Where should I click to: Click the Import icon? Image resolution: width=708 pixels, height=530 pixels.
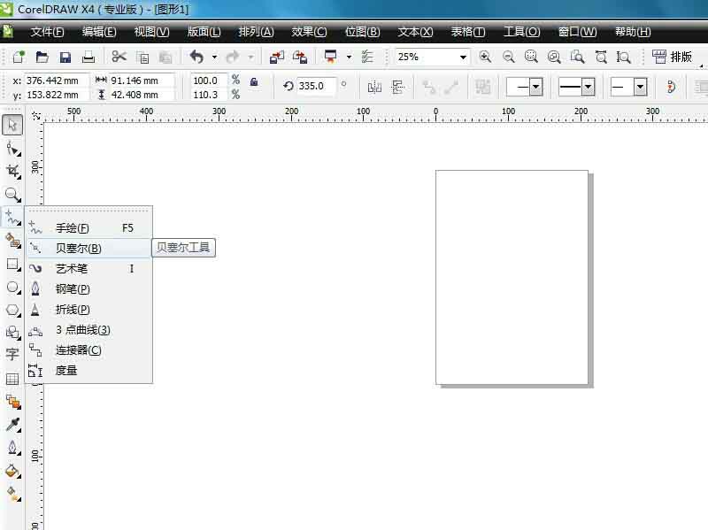pyautogui.click(x=277, y=57)
